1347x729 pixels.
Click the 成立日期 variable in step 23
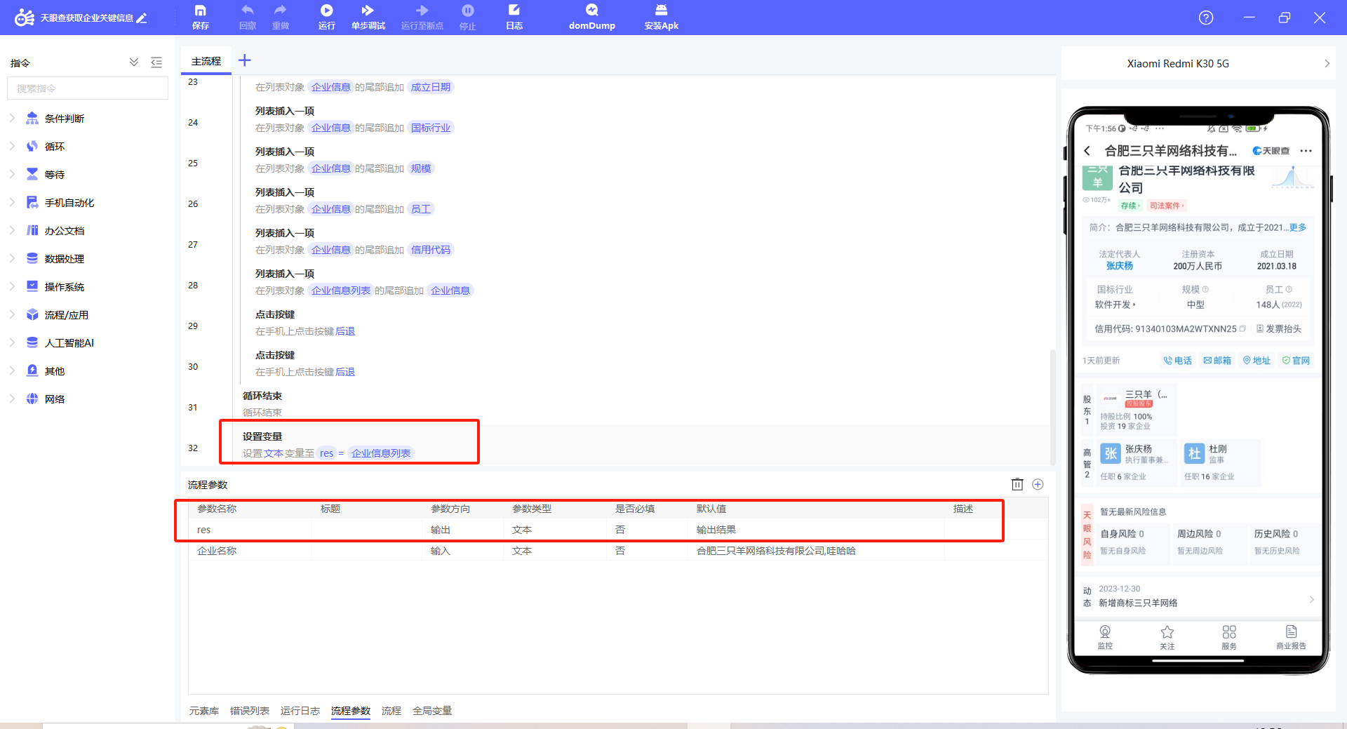[x=431, y=87]
